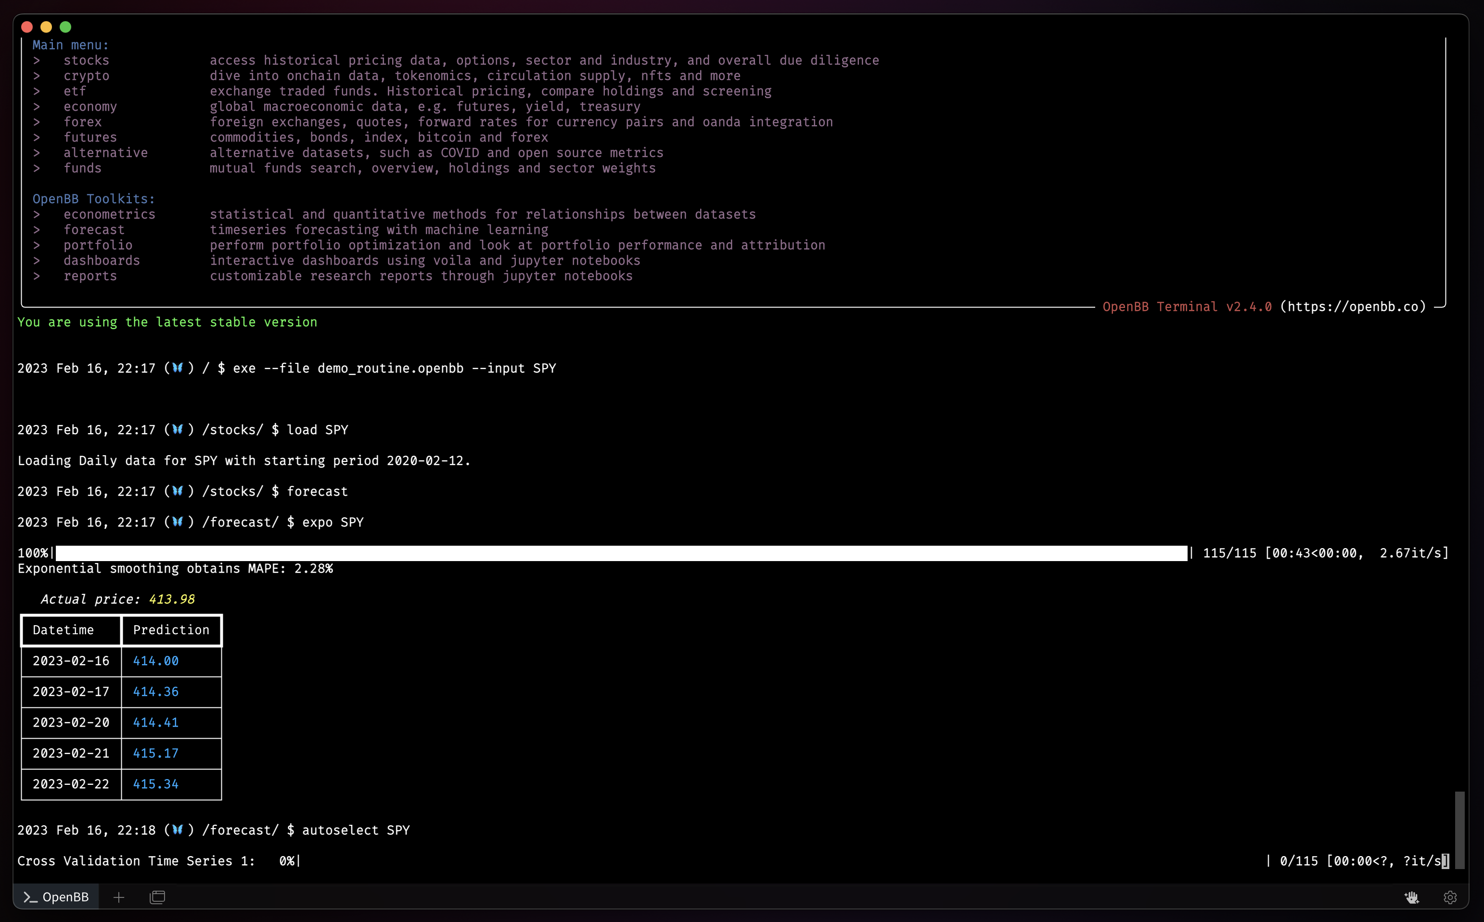Click 'You are using the latest stable version'
Screen dimensions: 1484x922
click(x=167, y=322)
